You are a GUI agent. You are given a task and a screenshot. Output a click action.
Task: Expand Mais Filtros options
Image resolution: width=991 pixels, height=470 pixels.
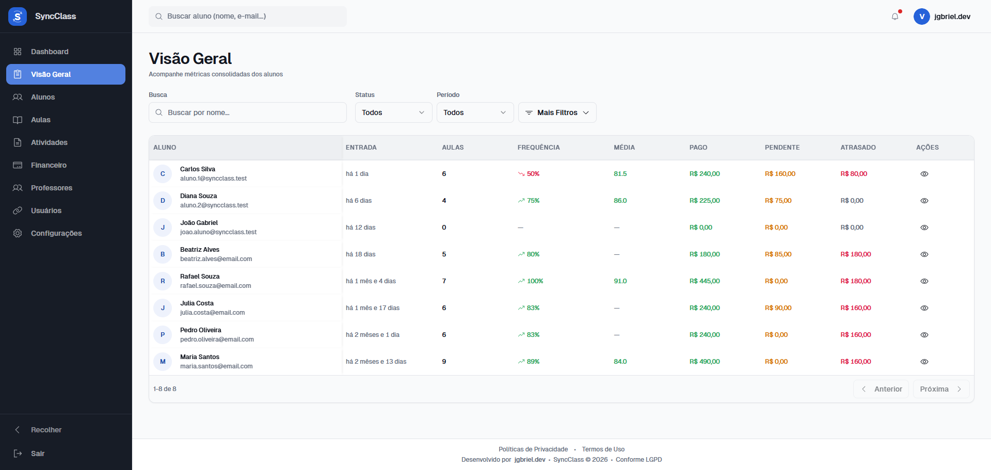tap(557, 112)
